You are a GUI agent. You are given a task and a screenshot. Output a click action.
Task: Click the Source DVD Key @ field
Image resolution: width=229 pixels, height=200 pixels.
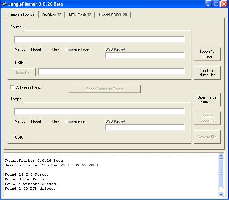coord(145,56)
